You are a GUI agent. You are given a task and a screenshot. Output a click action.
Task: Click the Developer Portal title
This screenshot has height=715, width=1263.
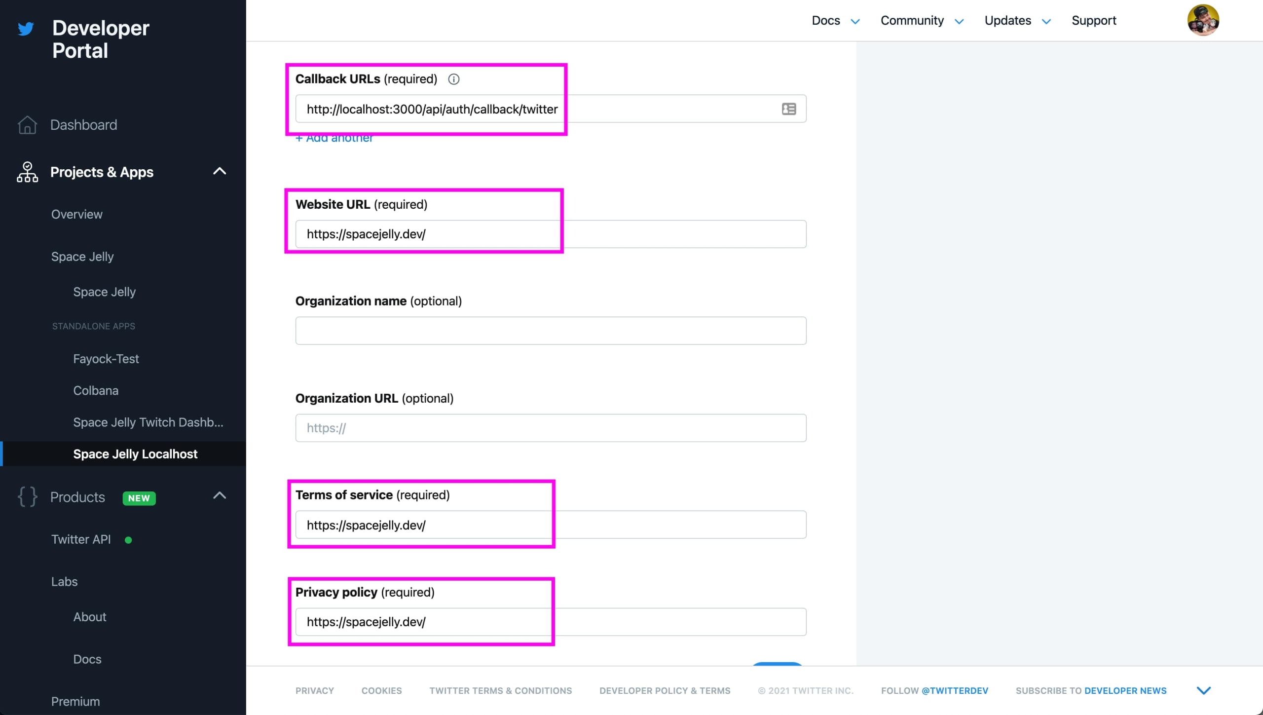point(101,39)
